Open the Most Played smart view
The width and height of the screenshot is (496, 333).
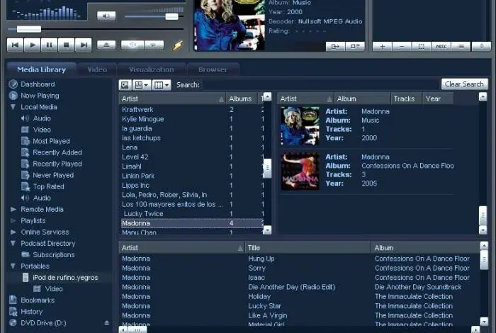(51, 141)
